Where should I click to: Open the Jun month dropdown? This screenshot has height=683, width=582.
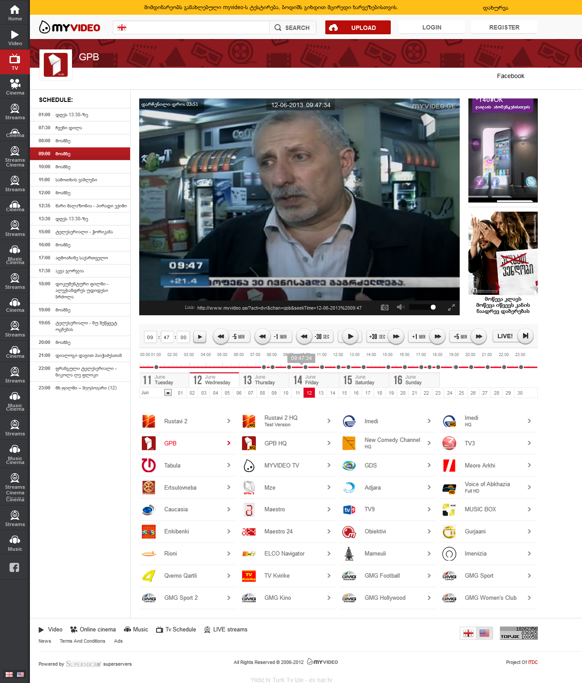point(168,393)
